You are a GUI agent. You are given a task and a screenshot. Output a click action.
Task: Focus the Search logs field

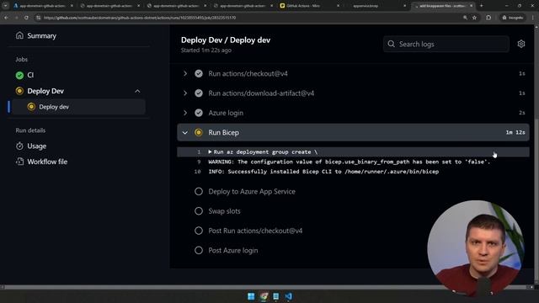tap(446, 44)
